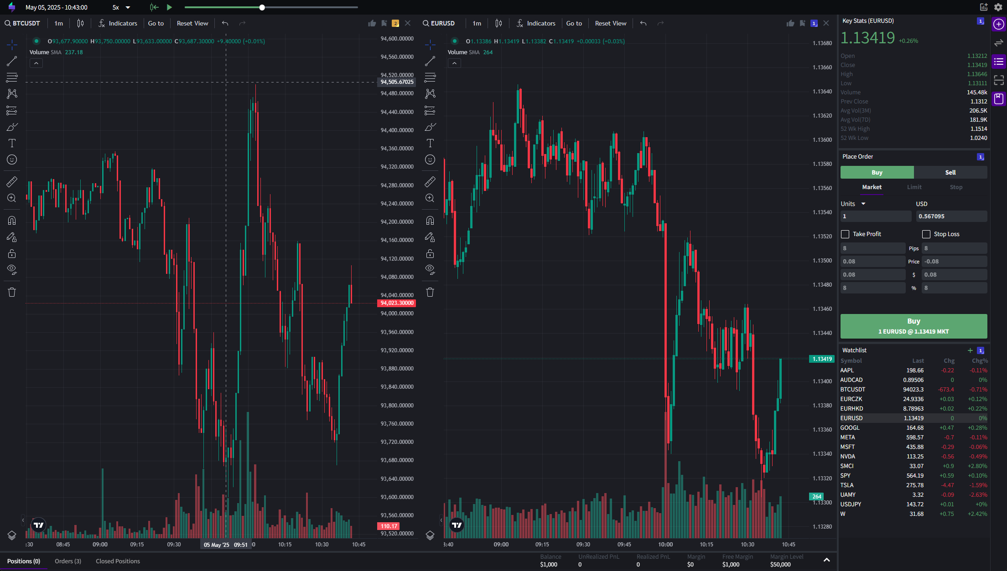The width and height of the screenshot is (1007, 571).
Task: Enable Take Profit checkbox
Action: coord(845,234)
